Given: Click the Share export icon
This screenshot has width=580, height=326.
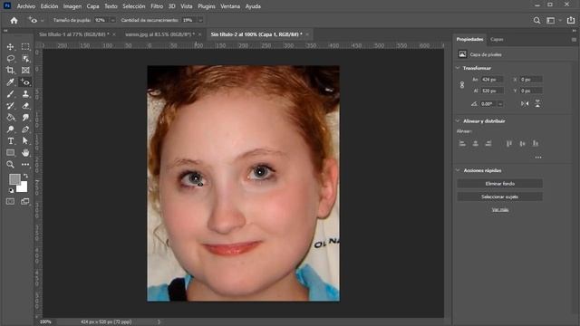Looking at the screenshot, I should (571, 20).
